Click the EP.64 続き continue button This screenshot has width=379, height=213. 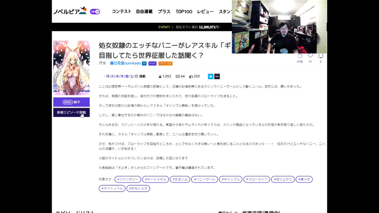pos(71,102)
